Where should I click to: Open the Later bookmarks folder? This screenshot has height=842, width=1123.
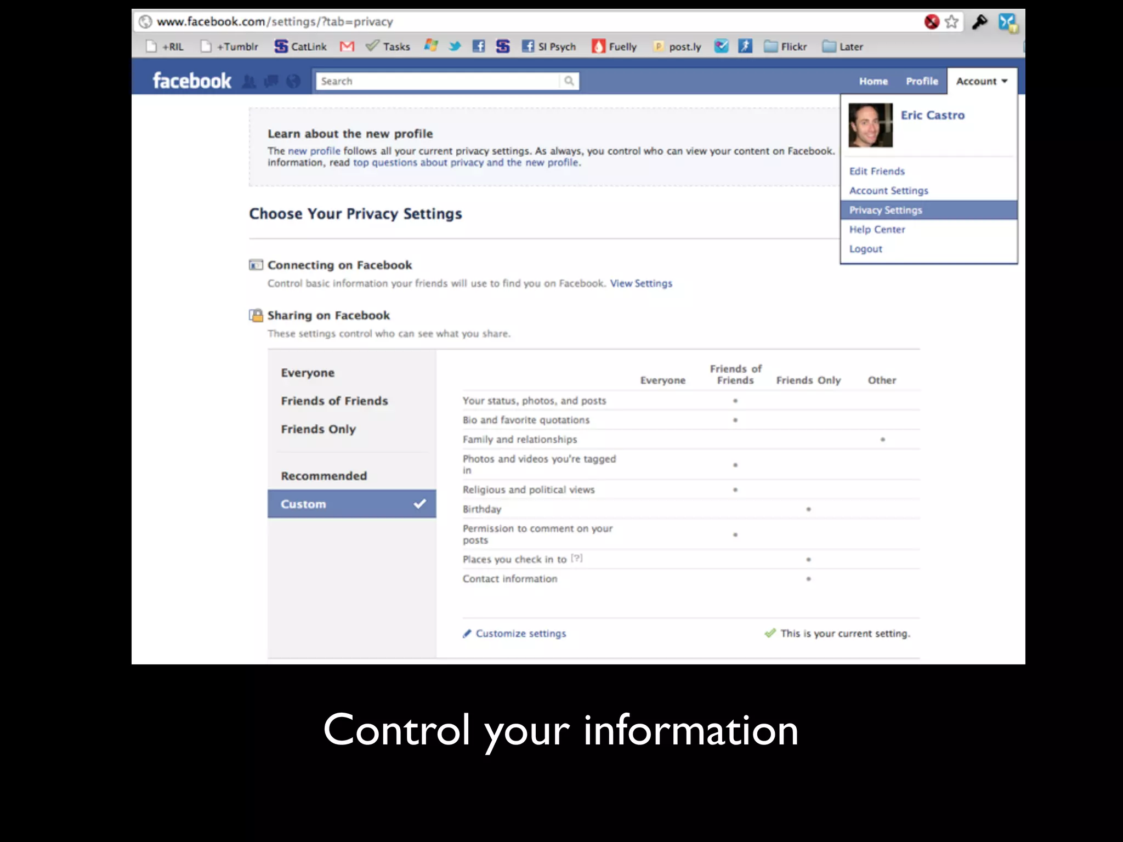click(843, 47)
